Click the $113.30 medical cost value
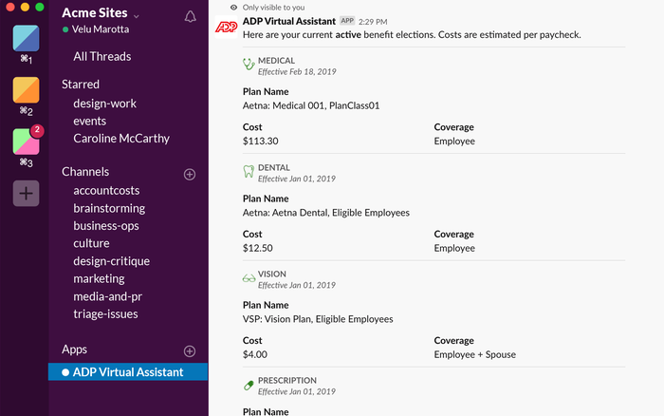 (261, 142)
